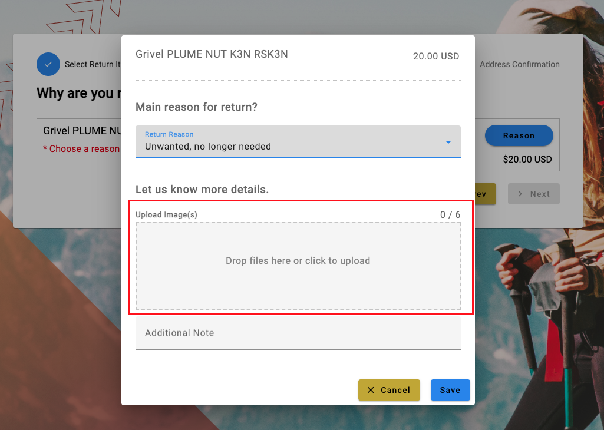
Task: Go to the Select Return Items step
Action: [x=93, y=64]
